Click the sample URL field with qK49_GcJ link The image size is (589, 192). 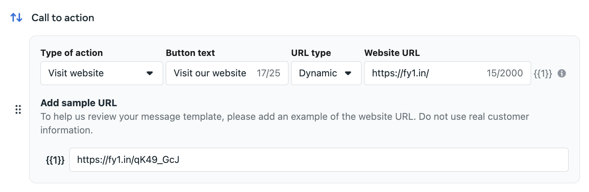point(318,160)
